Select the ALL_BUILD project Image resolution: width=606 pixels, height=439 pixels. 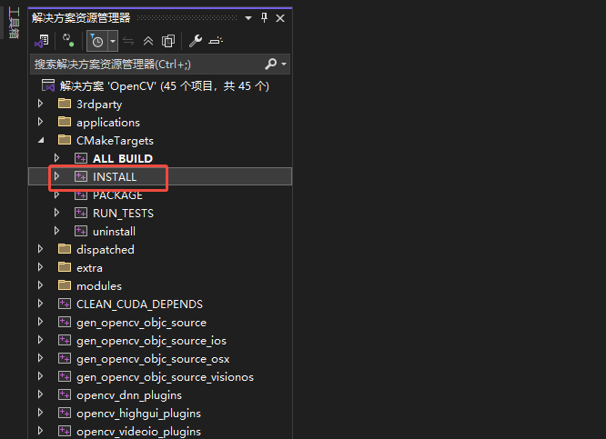pyautogui.click(x=122, y=159)
